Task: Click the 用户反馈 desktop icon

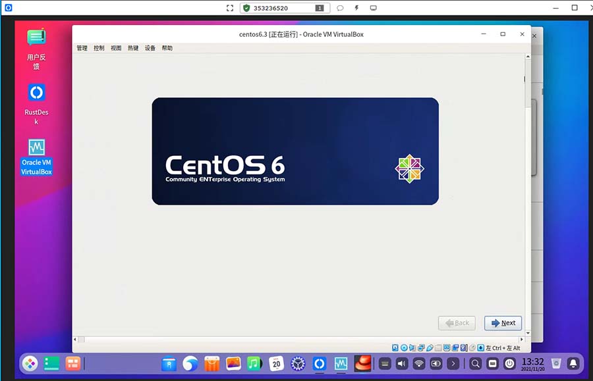Action: coord(36,49)
